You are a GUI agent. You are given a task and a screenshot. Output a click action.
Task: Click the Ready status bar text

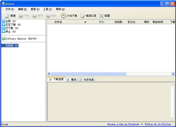pos(5,124)
